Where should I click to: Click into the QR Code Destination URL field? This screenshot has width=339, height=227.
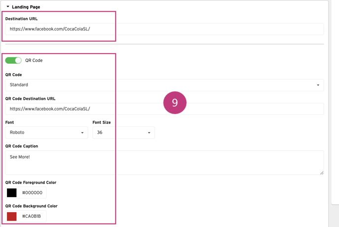[164, 109]
